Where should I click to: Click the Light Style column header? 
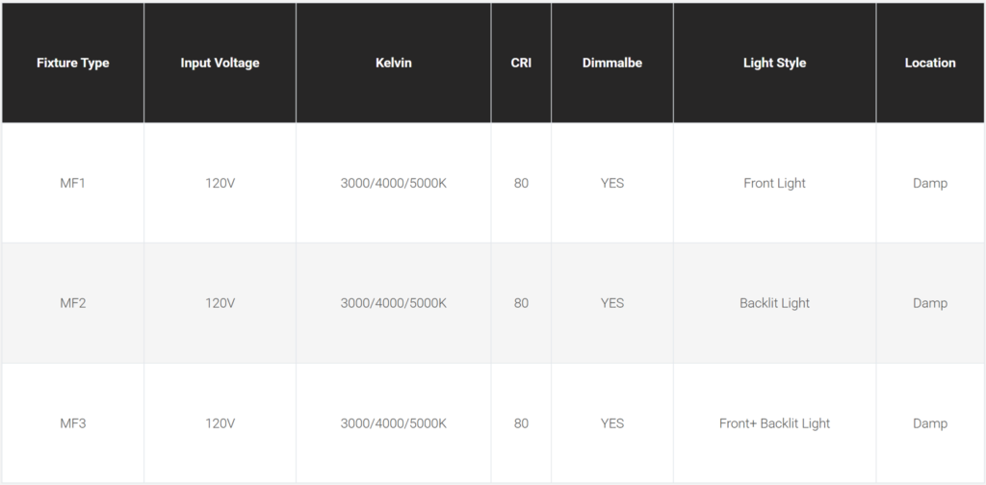[774, 63]
